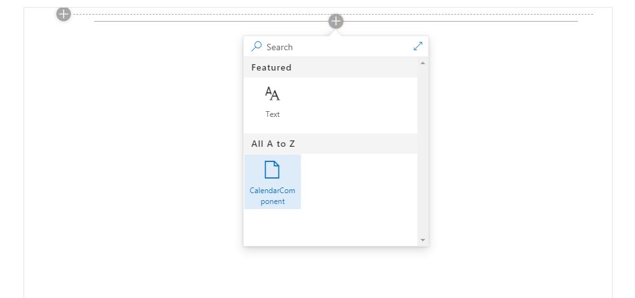Click the scrollbar down arrow in picker
The height and width of the screenshot is (298, 635).
point(422,240)
